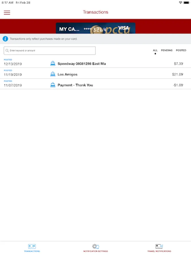
Task: Show ALL transactions filter
Action: (x=155, y=50)
